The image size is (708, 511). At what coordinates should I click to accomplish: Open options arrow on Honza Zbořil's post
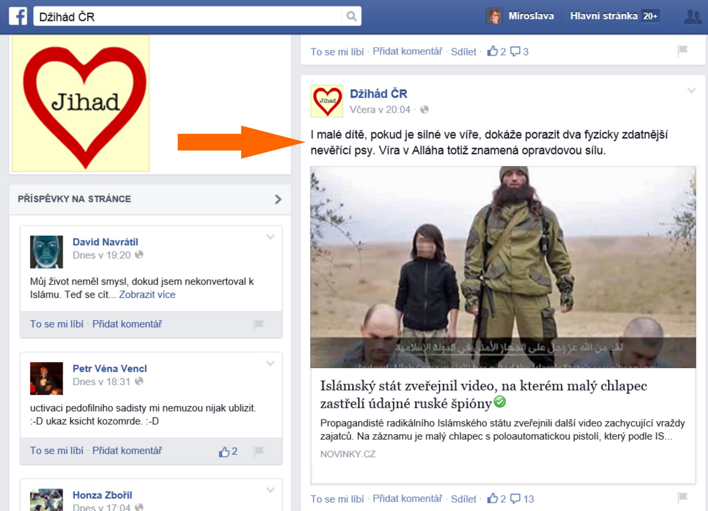pyautogui.click(x=270, y=490)
